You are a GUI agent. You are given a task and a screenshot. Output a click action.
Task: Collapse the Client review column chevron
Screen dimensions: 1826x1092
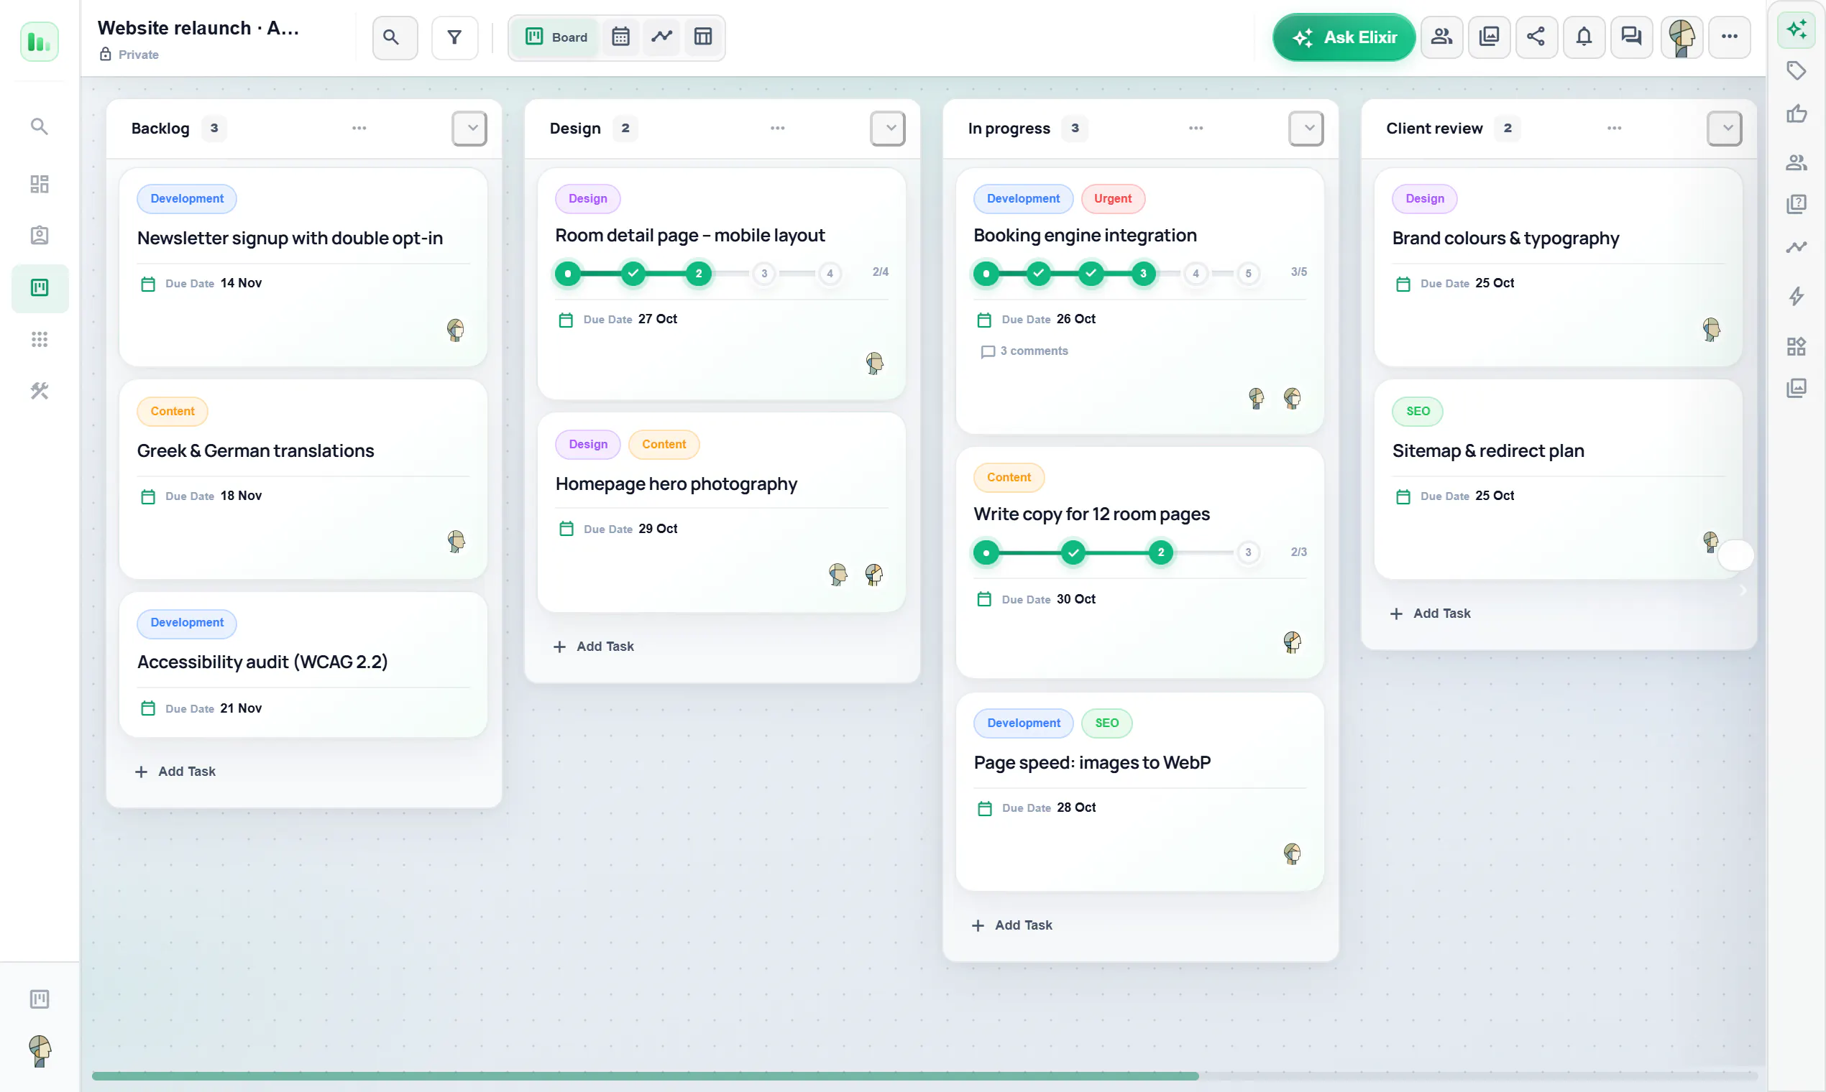(1725, 128)
